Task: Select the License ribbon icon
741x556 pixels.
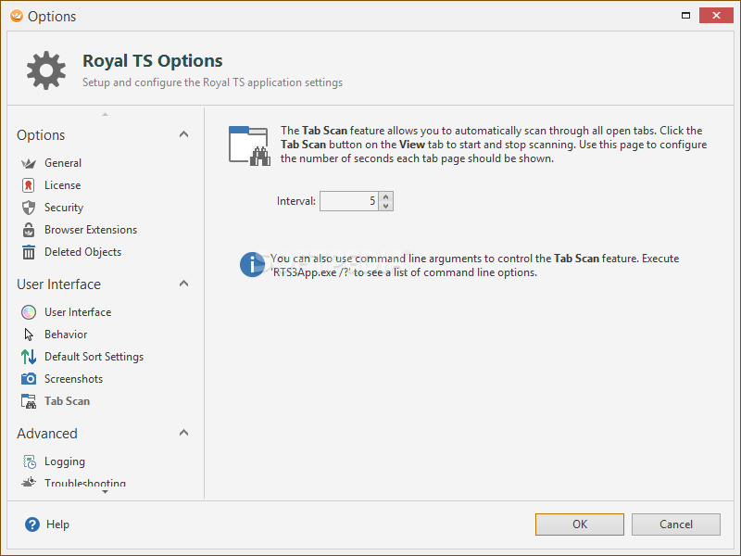Action: coord(29,185)
